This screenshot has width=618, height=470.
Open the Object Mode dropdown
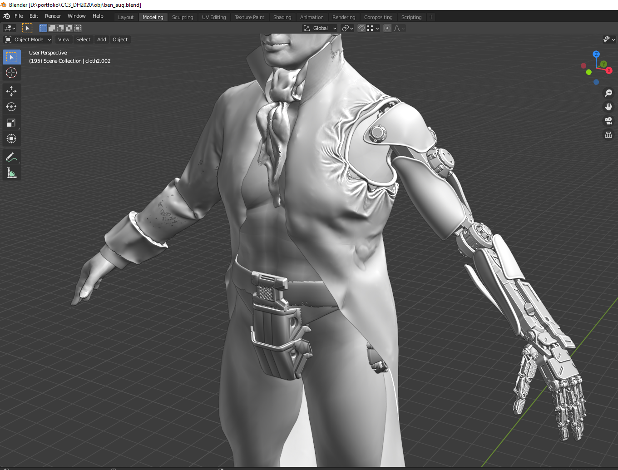(28, 40)
